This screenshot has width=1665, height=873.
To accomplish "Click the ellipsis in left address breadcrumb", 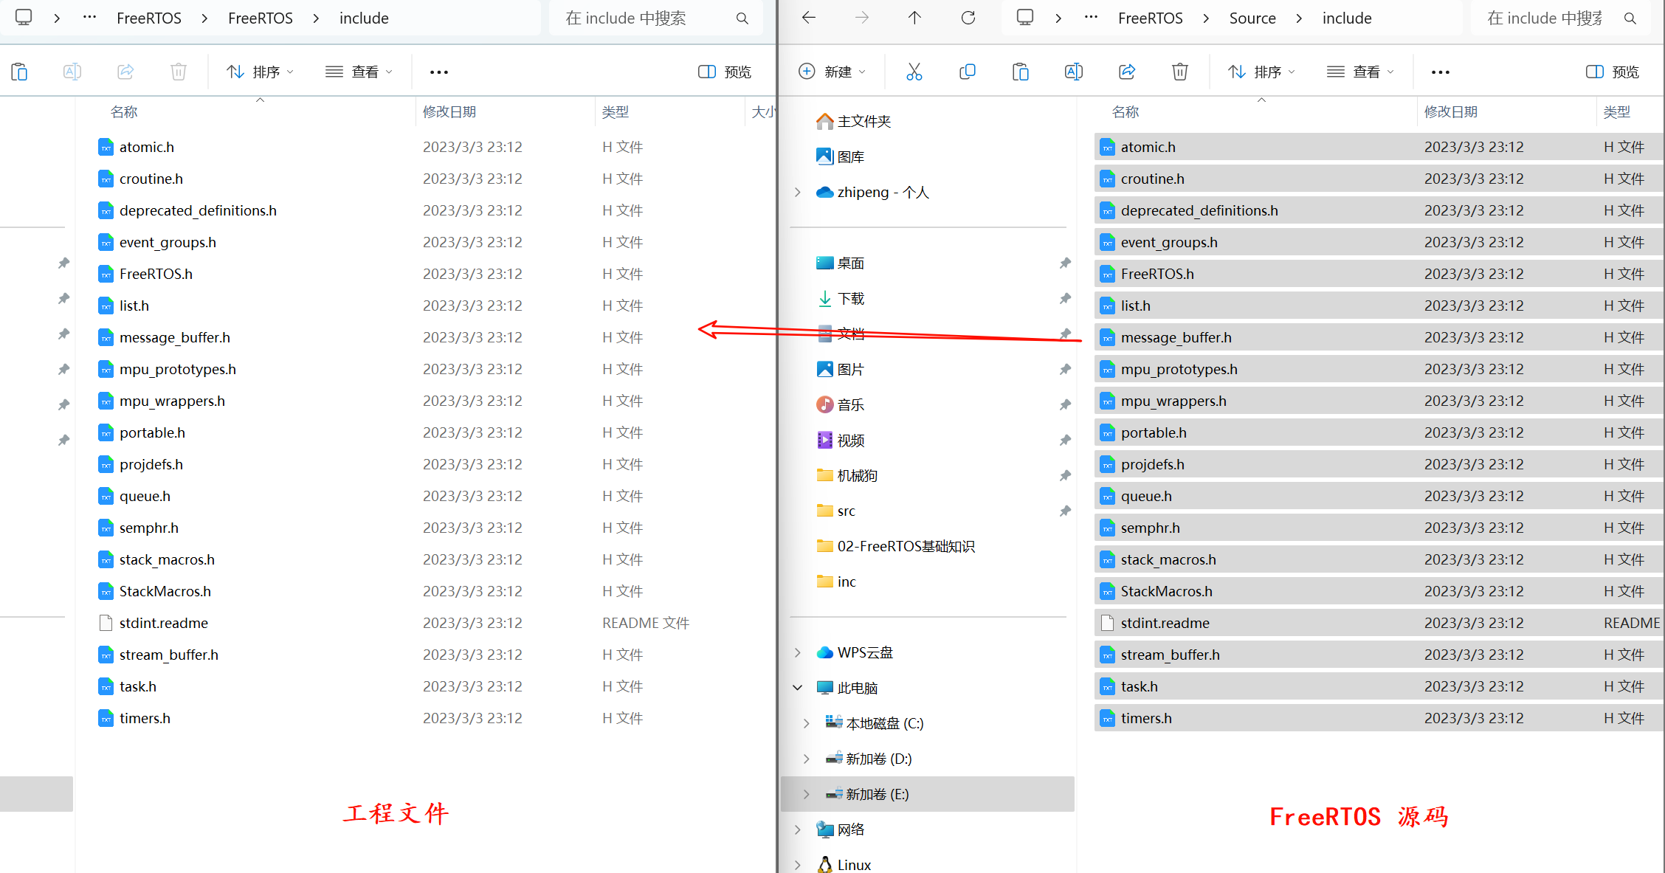I will pyautogui.click(x=90, y=18).
